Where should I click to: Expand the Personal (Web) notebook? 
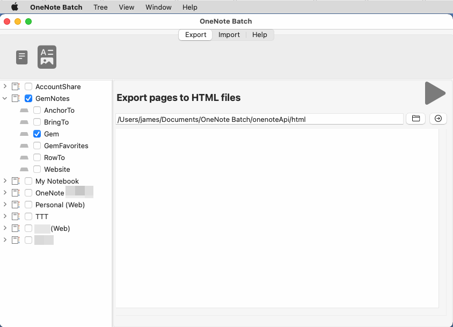point(5,205)
